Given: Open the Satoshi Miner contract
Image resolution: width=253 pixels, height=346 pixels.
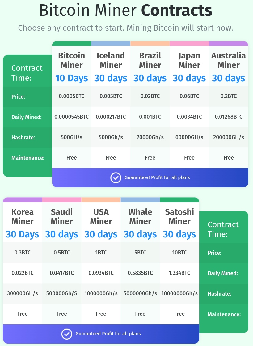Looking at the screenshot, I should tap(179, 223).
